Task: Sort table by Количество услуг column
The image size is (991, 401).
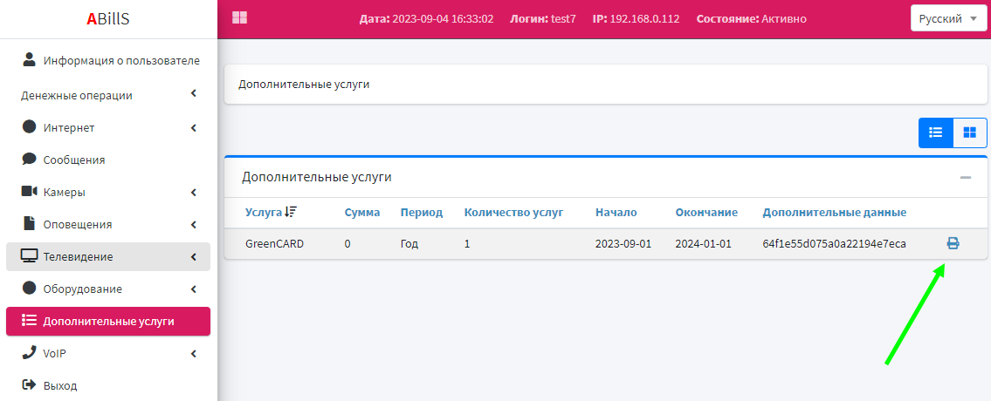Action: tap(513, 212)
